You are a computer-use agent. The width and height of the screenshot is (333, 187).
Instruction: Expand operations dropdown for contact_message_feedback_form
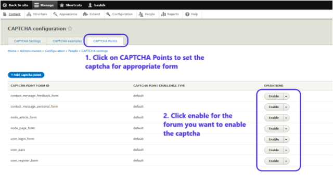point(286,96)
